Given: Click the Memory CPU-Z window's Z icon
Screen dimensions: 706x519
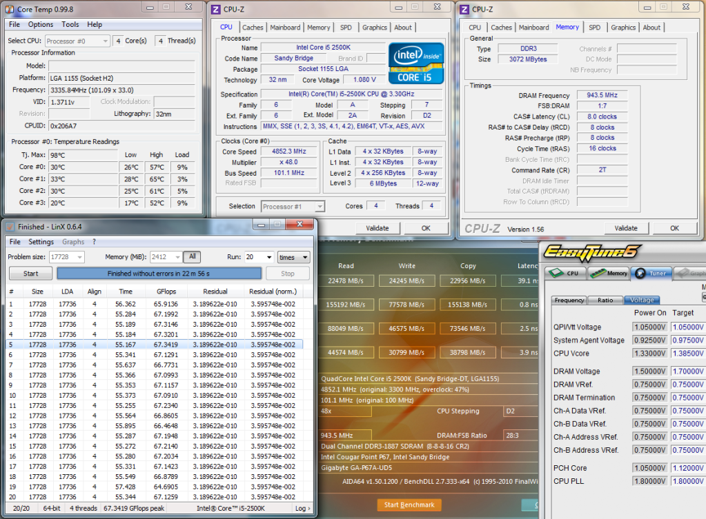Looking at the screenshot, I should click(x=464, y=9).
